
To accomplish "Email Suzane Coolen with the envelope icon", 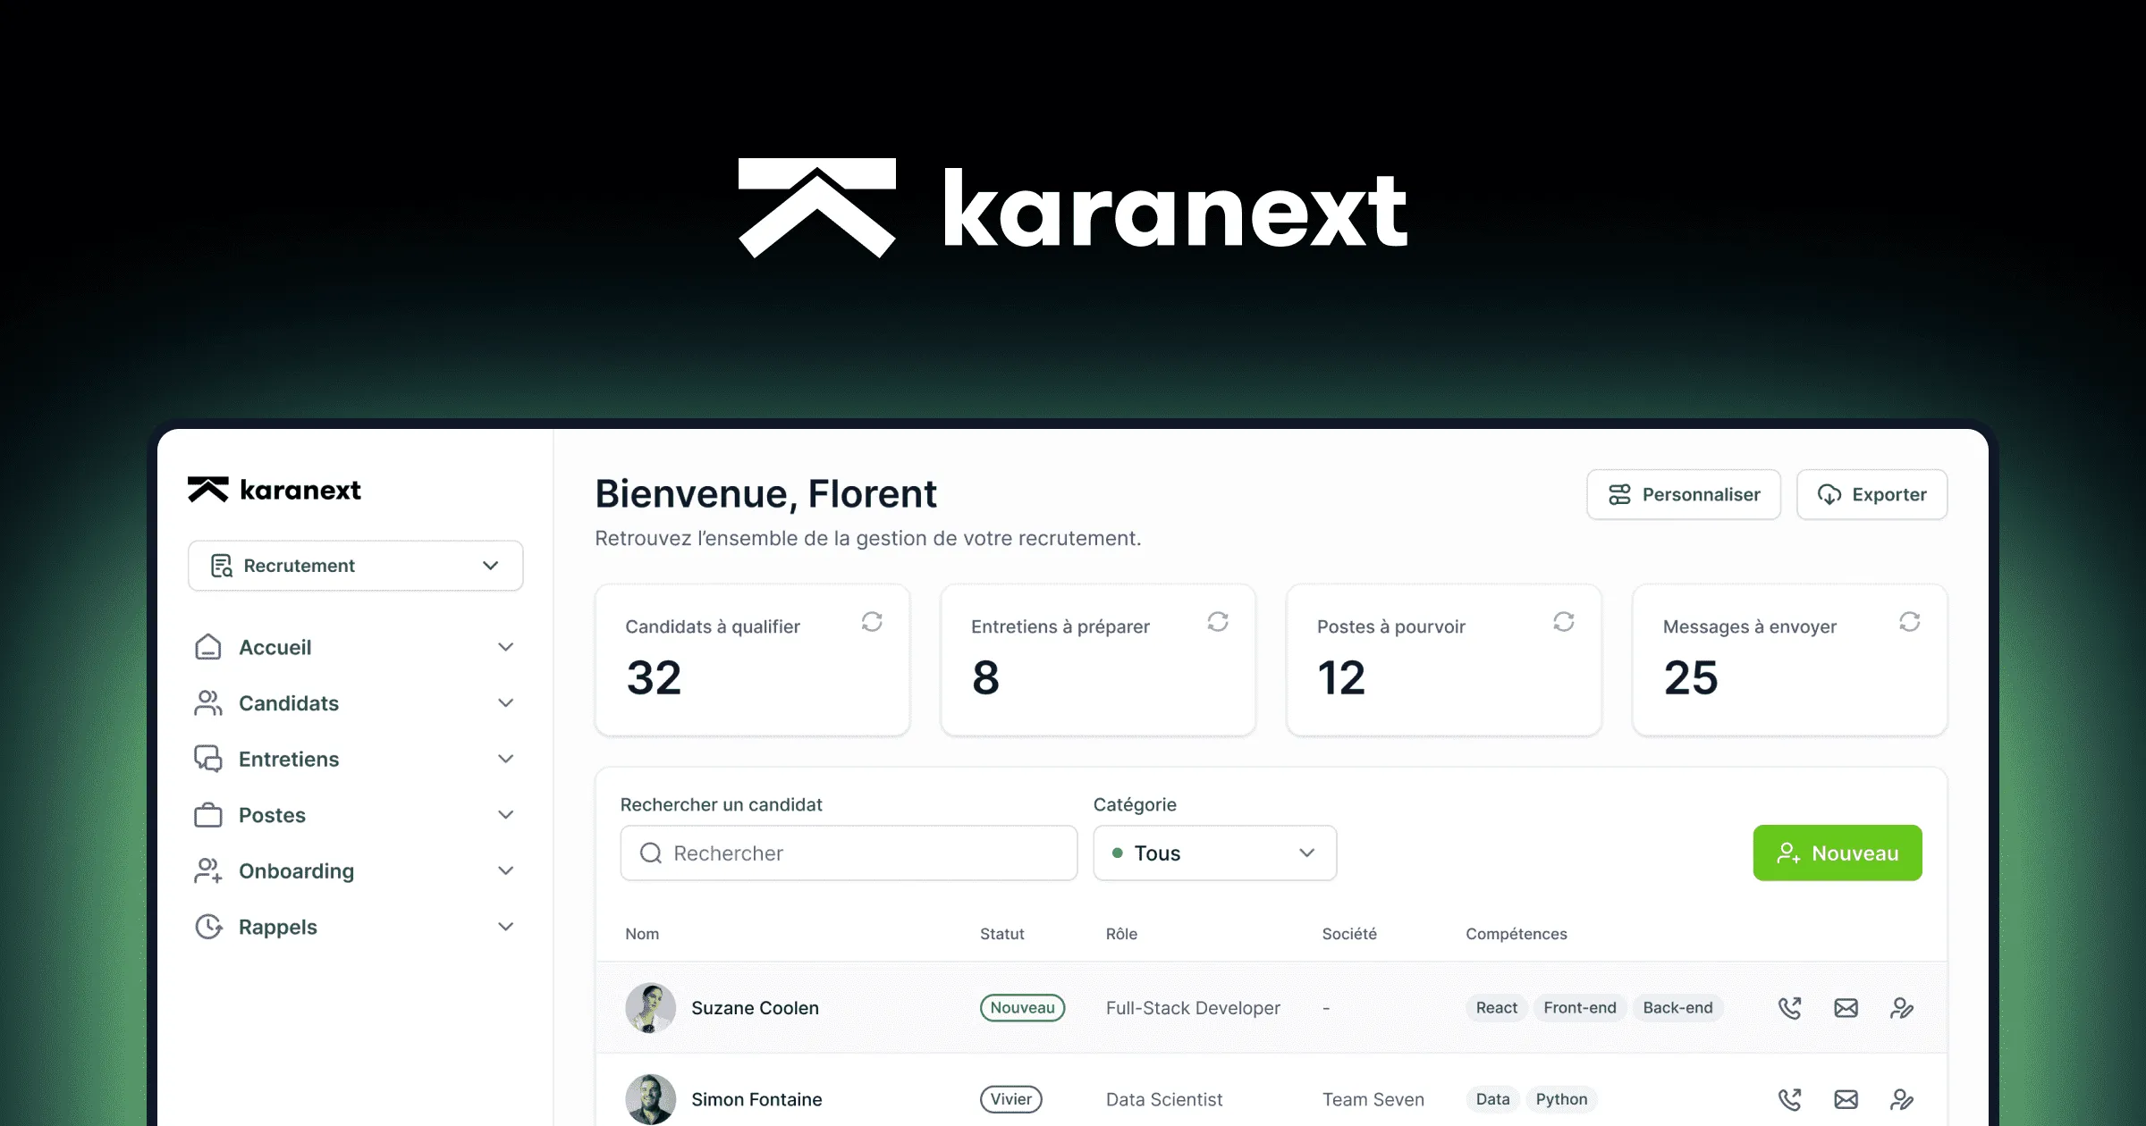I will pyautogui.click(x=1846, y=1008).
